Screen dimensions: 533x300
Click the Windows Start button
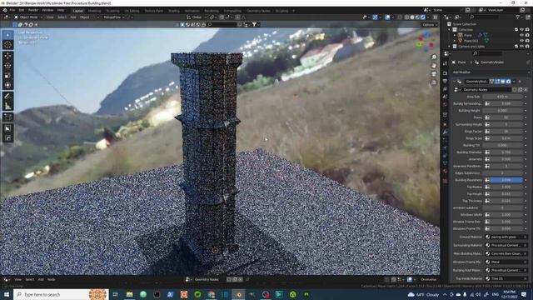[x=6, y=294]
